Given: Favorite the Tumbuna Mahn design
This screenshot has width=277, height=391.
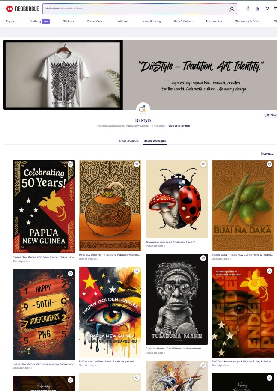Looking at the screenshot, I should pos(203,258).
